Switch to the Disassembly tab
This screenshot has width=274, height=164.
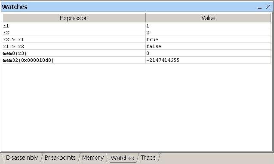pos(22,158)
